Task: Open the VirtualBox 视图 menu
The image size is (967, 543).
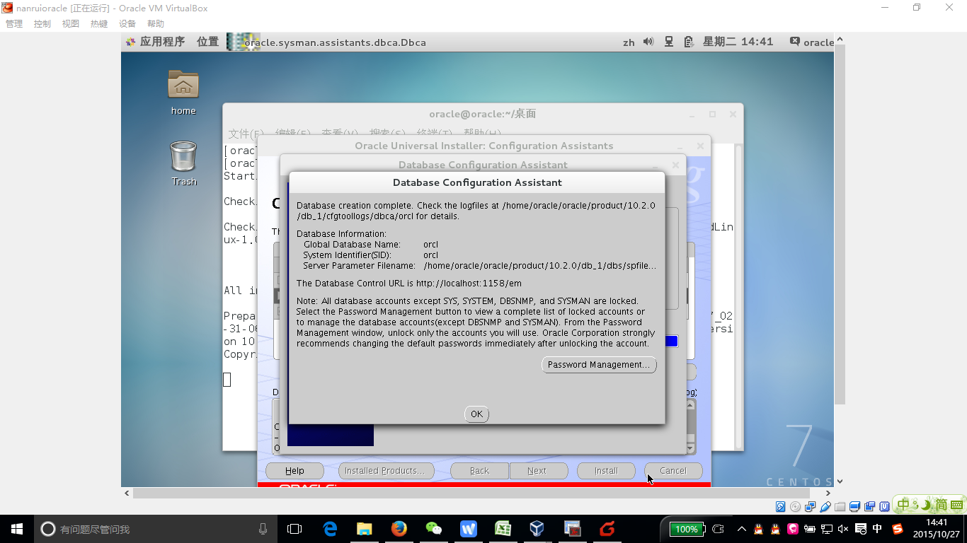Action: click(x=71, y=23)
